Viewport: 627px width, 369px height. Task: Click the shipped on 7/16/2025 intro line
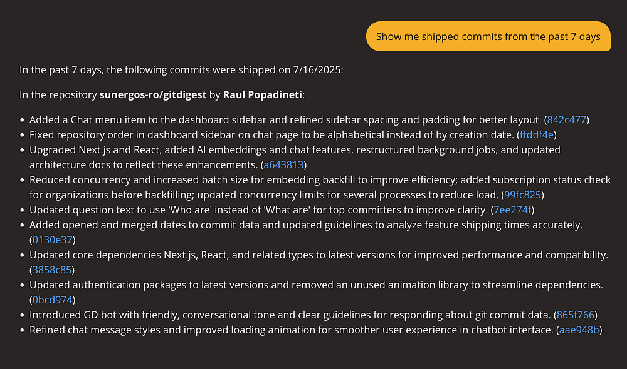(181, 69)
